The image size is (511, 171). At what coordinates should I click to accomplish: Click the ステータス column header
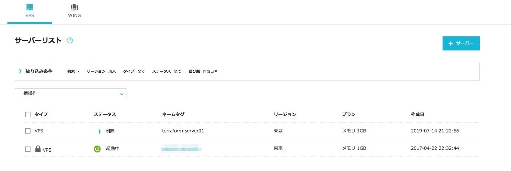(105, 115)
